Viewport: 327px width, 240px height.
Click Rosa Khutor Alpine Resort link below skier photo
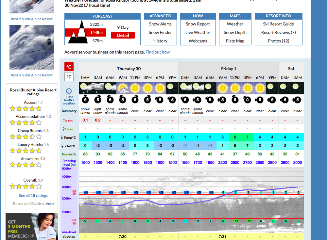(x=32, y=75)
